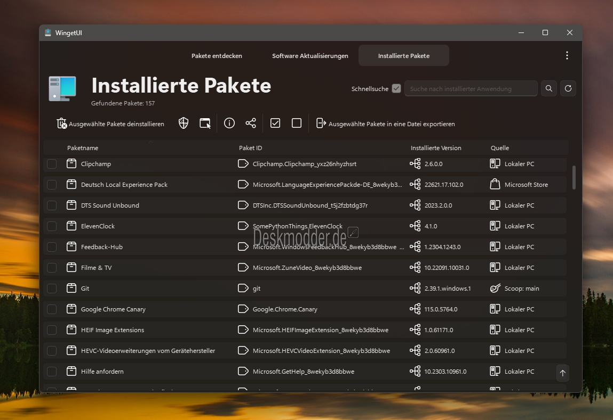Check the DTS Sound Unbound checkbox

point(52,205)
